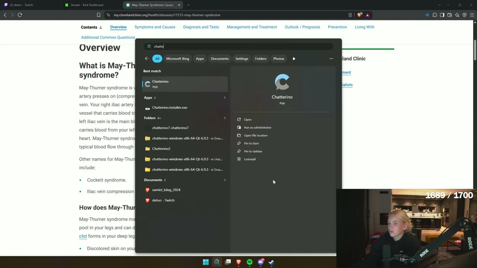This screenshot has width=477, height=268.
Task: Jump to the Living With section
Action: 364,27
